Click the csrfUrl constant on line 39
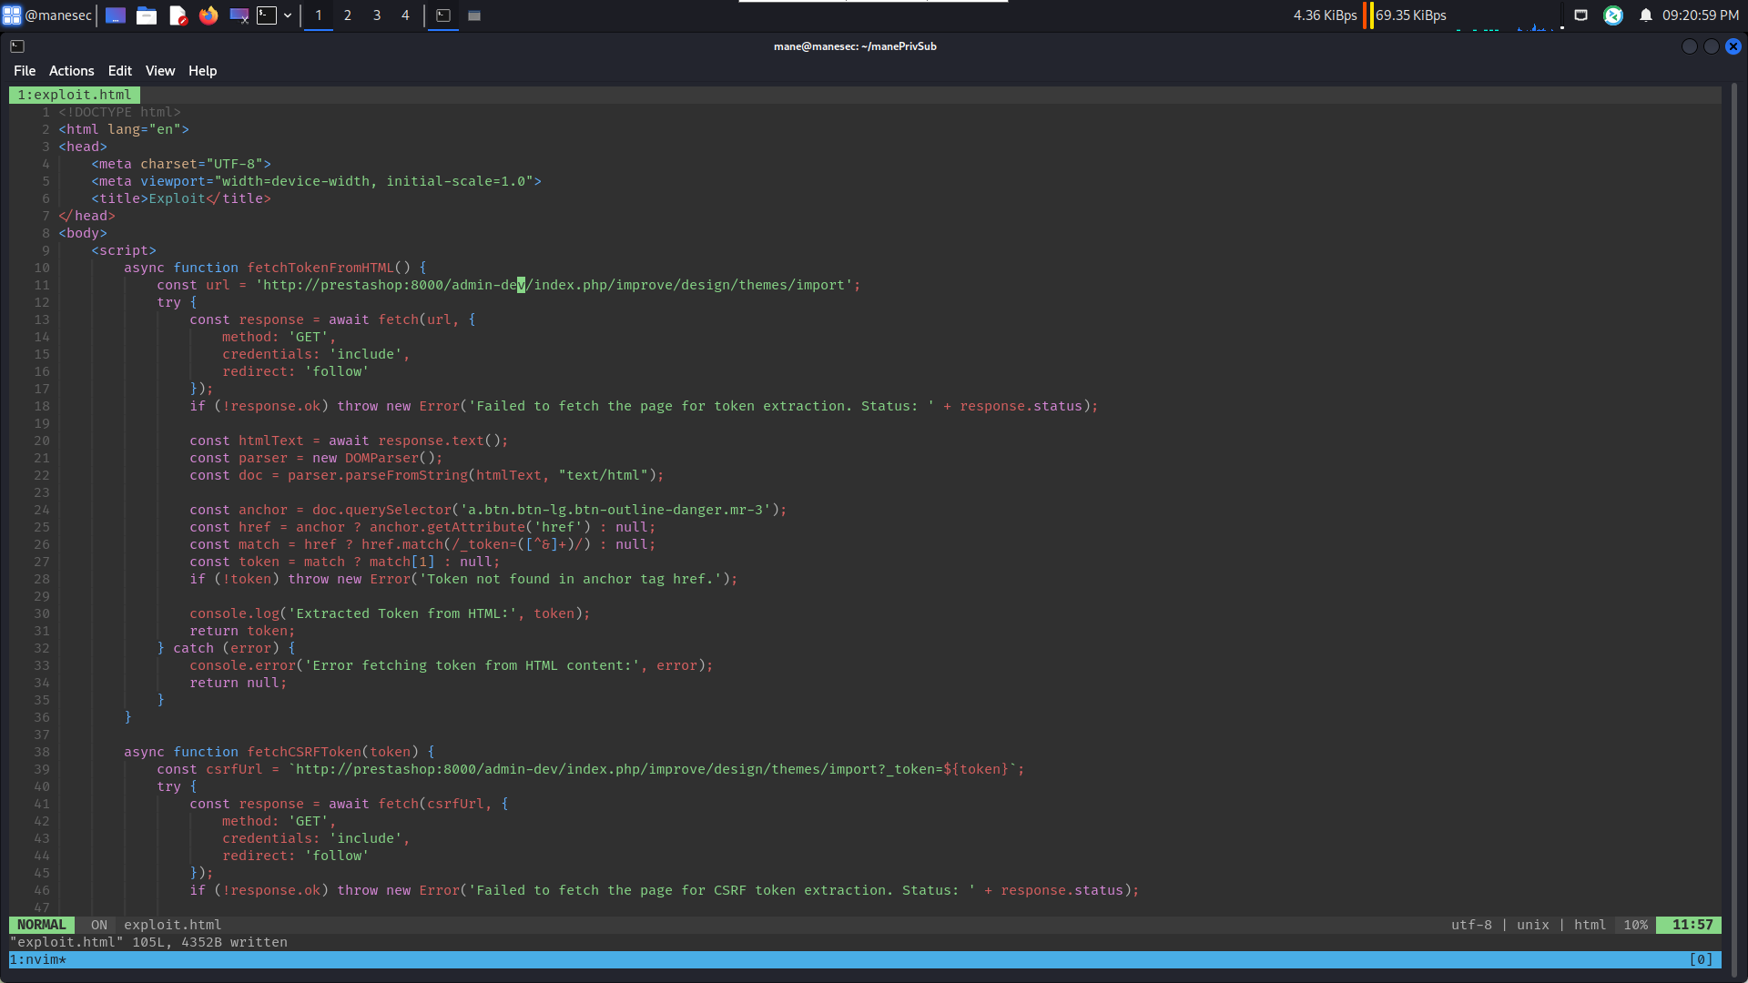This screenshot has height=983, width=1748. click(234, 769)
